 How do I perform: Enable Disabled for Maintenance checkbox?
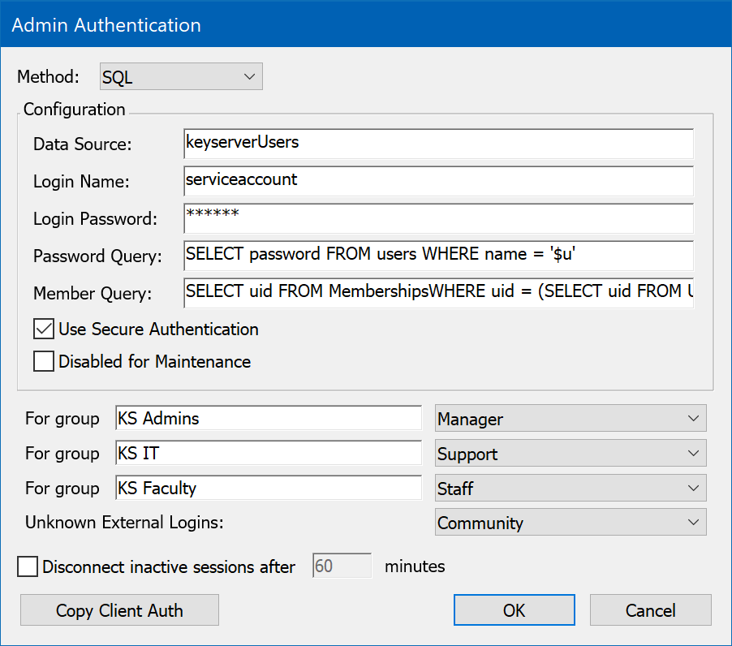pos(44,362)
